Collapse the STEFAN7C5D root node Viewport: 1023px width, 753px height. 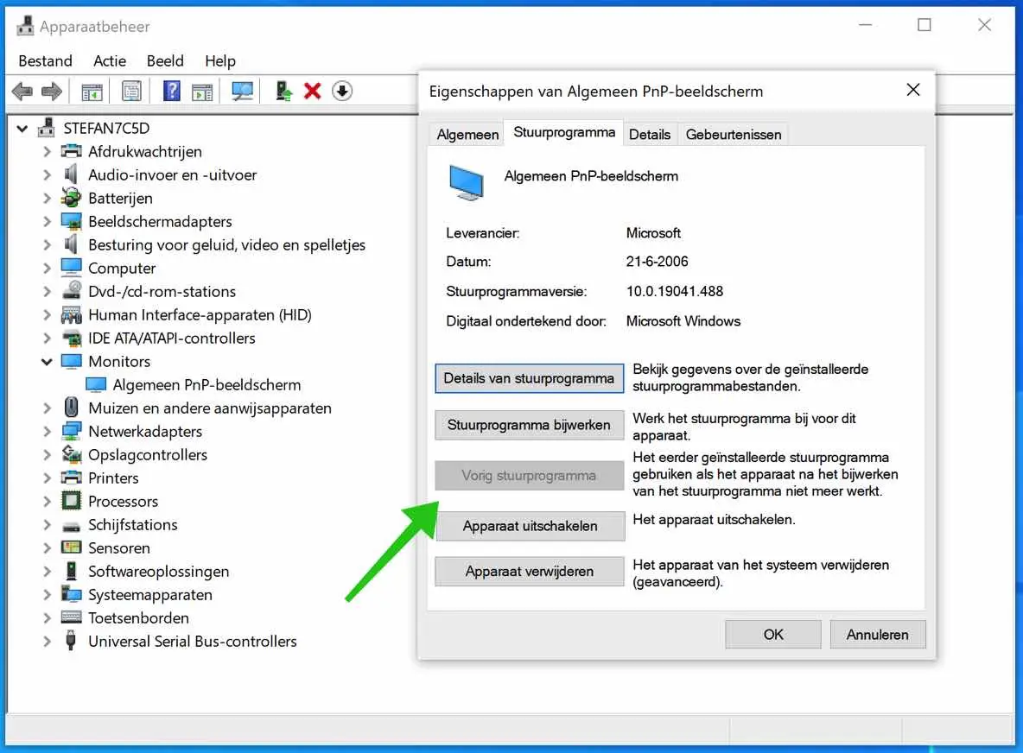22,129
